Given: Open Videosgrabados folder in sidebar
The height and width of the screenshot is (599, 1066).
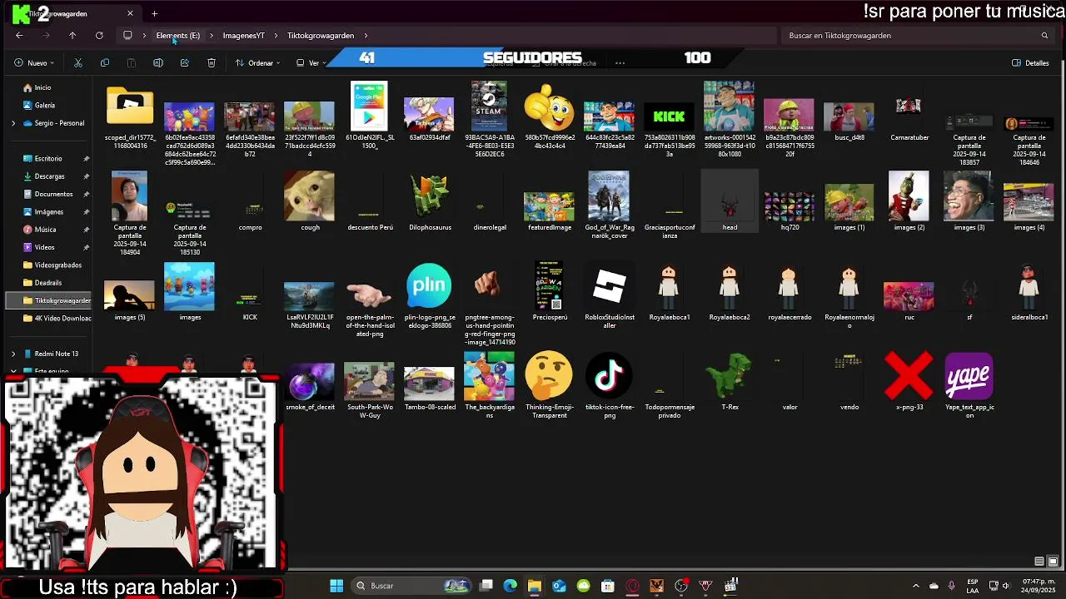Looking at the screenshot, I should coord(57,265).
